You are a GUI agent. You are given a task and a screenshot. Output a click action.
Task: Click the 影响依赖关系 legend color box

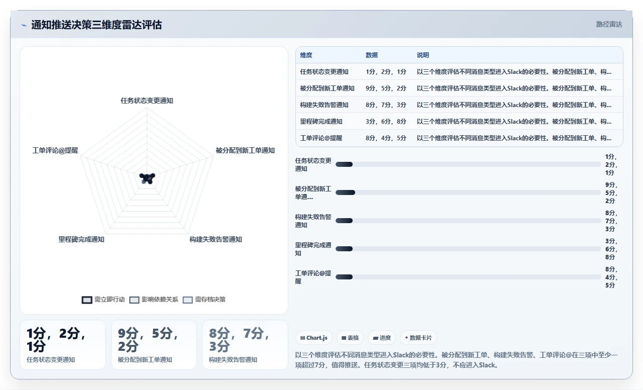pos(134,300)
